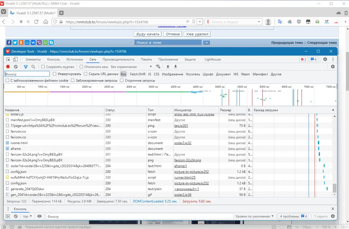349x229 pixels.
Task: Clear the network log
Action: (16, 67)
